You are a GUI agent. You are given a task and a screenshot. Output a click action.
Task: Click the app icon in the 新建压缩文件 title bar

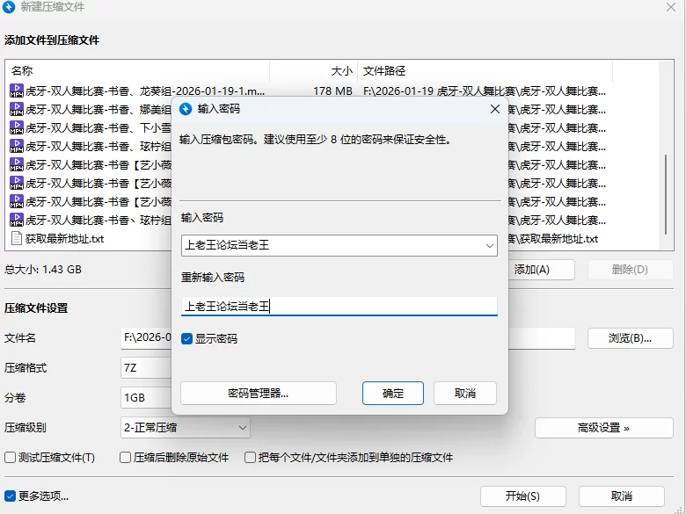coord(11,7)
